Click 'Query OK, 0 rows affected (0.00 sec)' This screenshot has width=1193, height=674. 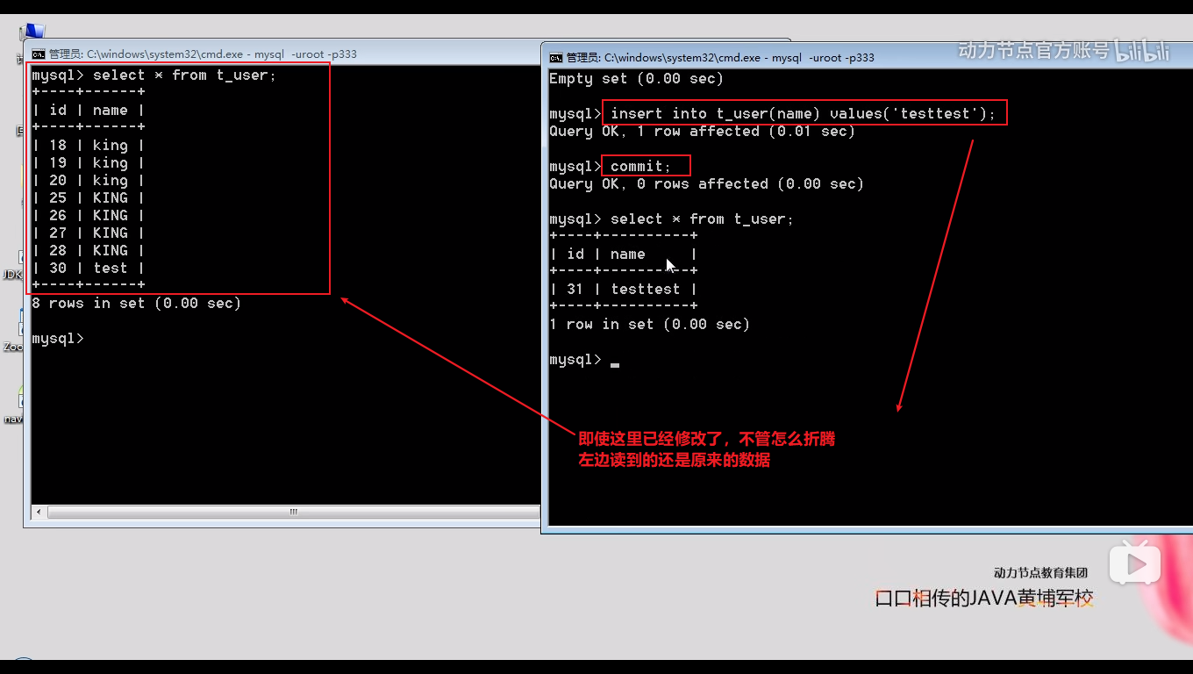pos(706,184)
